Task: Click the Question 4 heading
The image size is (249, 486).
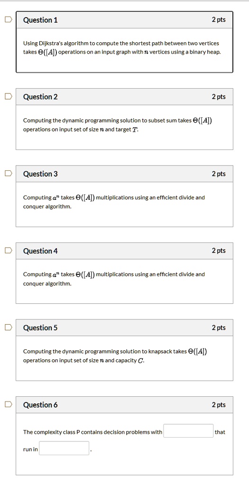Action: [41, 251]
